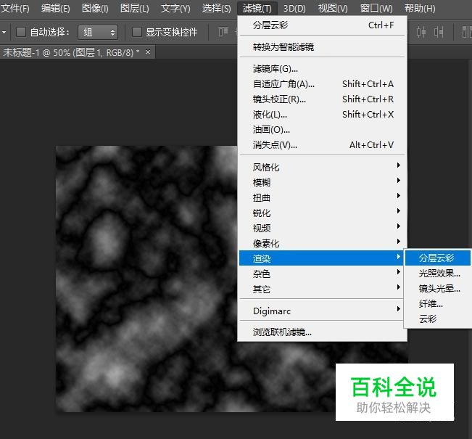Enable the 显示变换控件 checkbox
The height and width of the screenshot is (439, 472).
tap(136, 32)
